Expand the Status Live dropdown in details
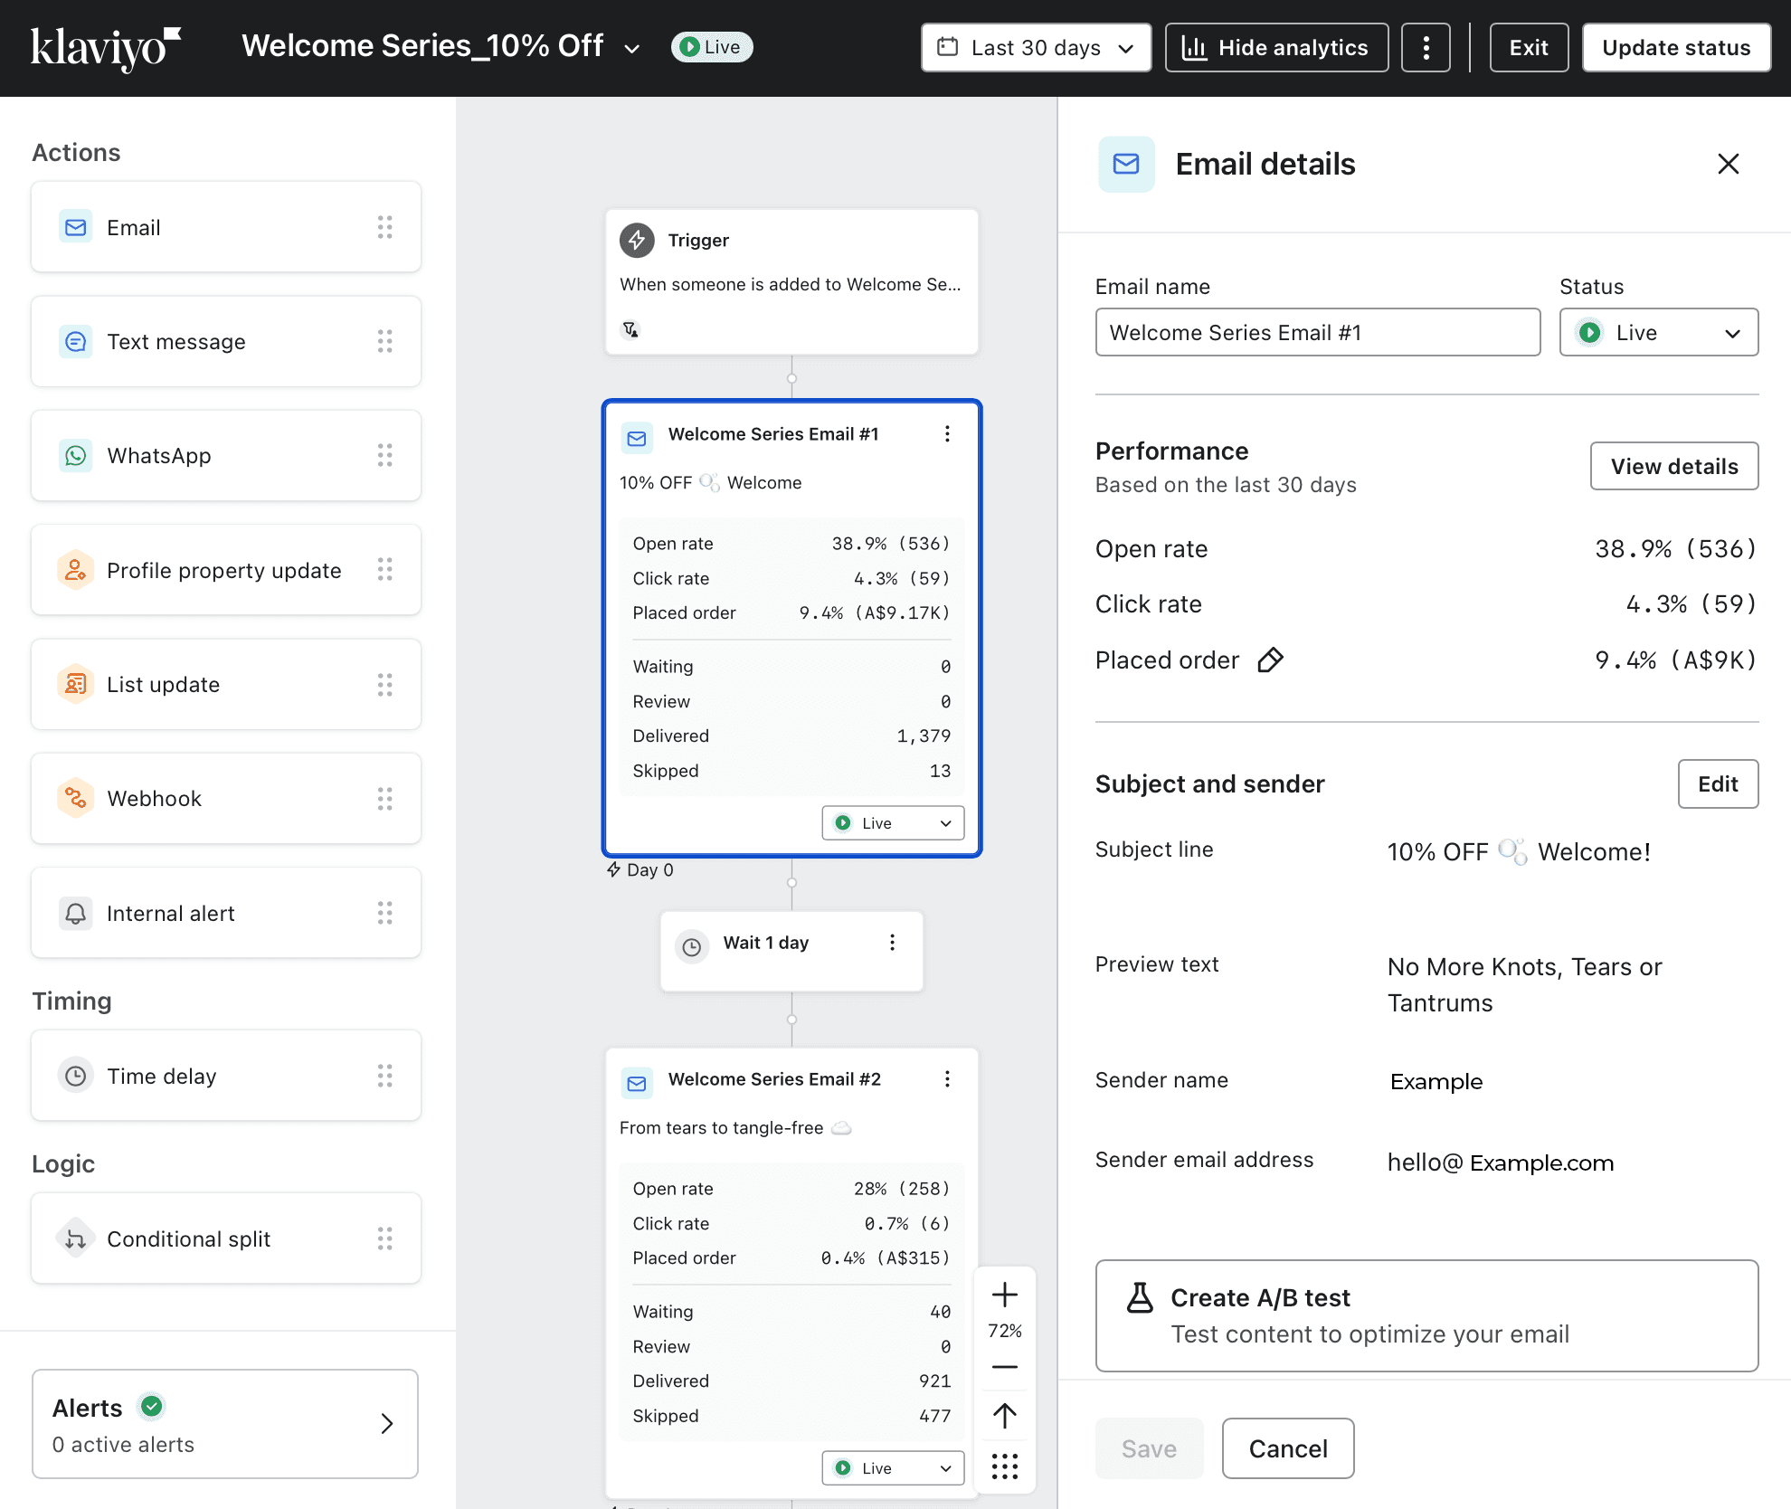The height and width of the screenshot is (1509, 1791). tap(1658, 333)
